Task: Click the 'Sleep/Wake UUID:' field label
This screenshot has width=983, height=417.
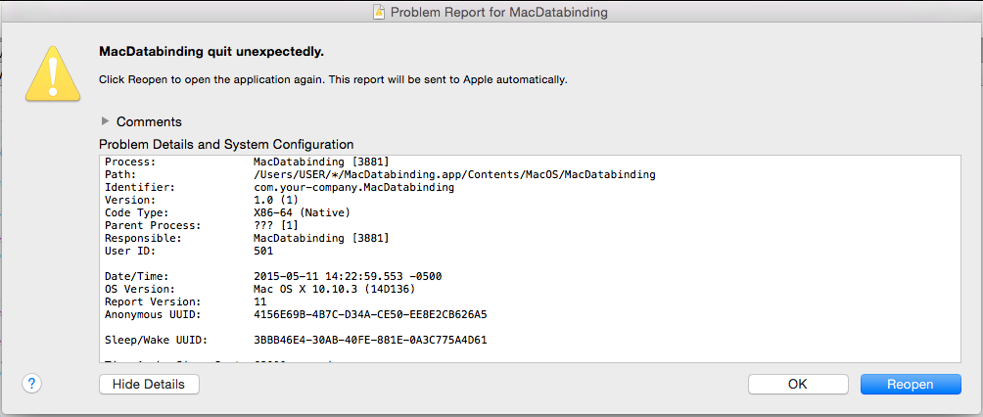Action: pos(156,340)
